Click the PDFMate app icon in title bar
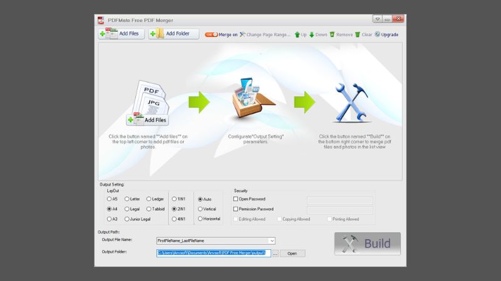Viewport: 501px width, 281px height. (101, 21)
